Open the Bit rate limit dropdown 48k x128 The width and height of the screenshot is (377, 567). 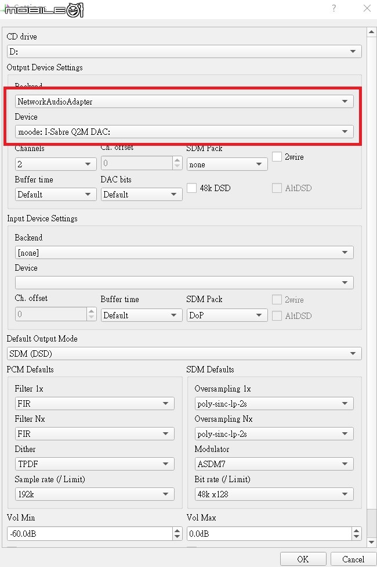(x=274, y=494)
